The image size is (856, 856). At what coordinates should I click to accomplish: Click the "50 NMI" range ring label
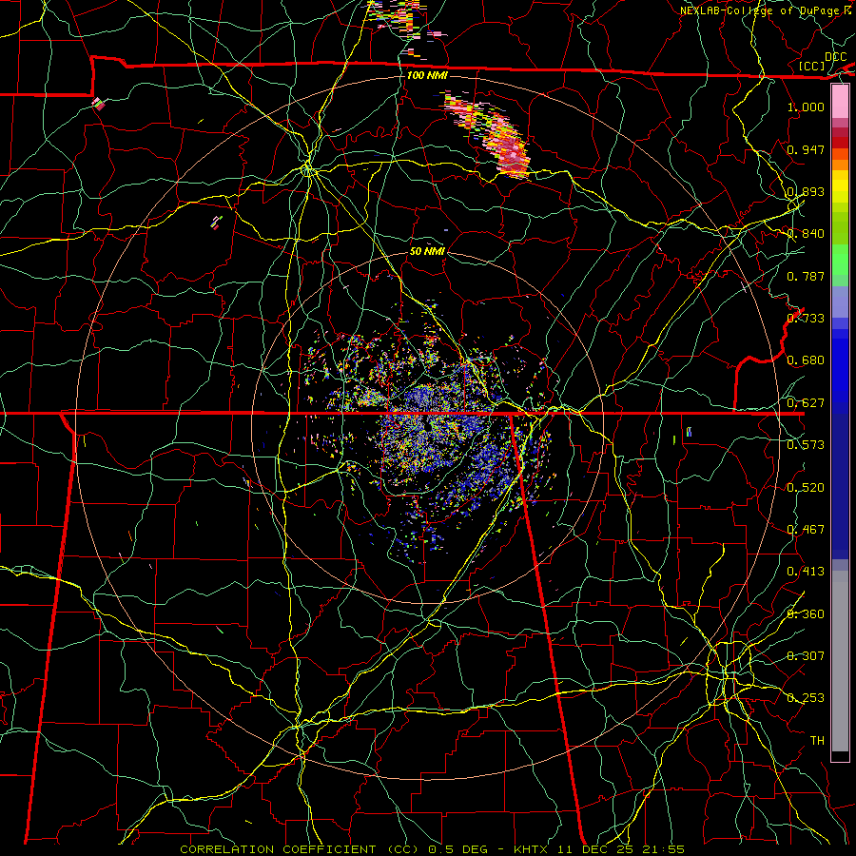[427, 251]
